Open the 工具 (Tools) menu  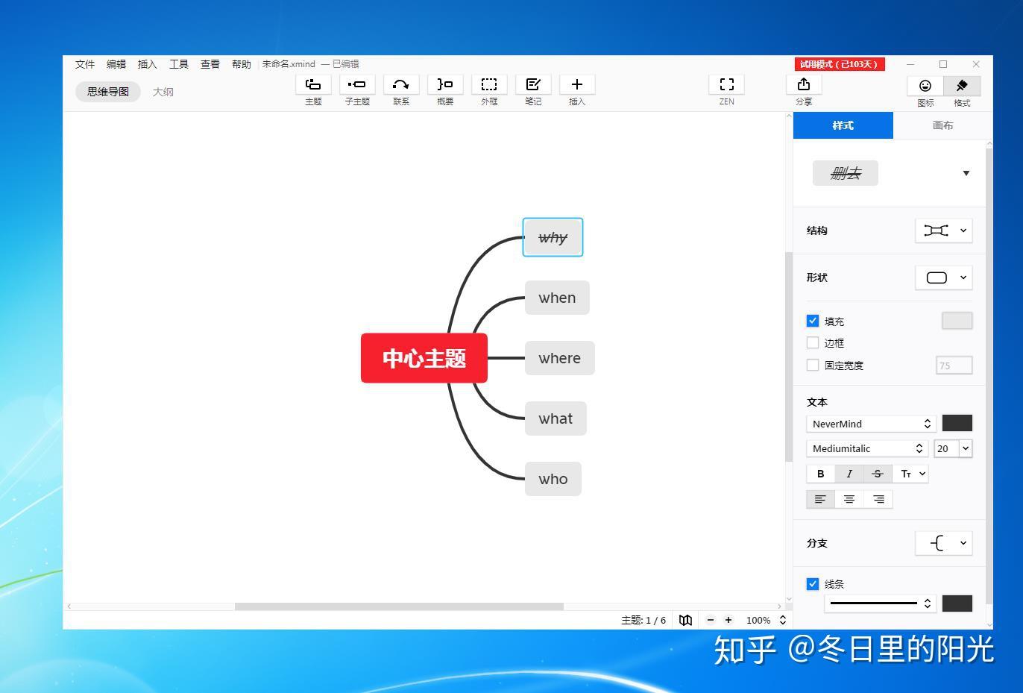tap(179, 64)
